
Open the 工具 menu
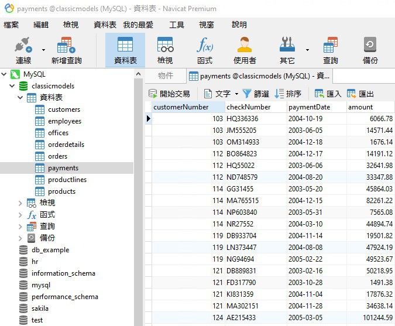click(176, 25)
